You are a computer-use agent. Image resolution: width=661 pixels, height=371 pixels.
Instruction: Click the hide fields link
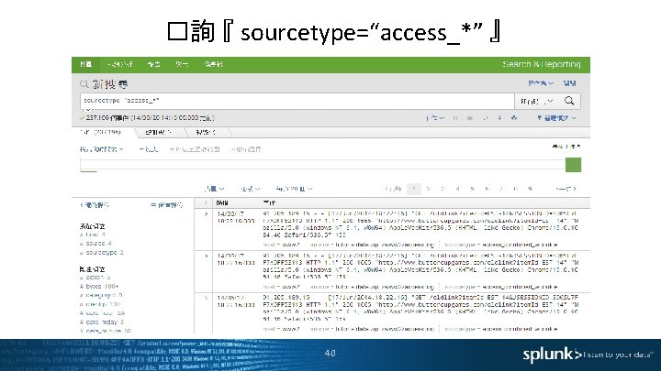point(95,205)
